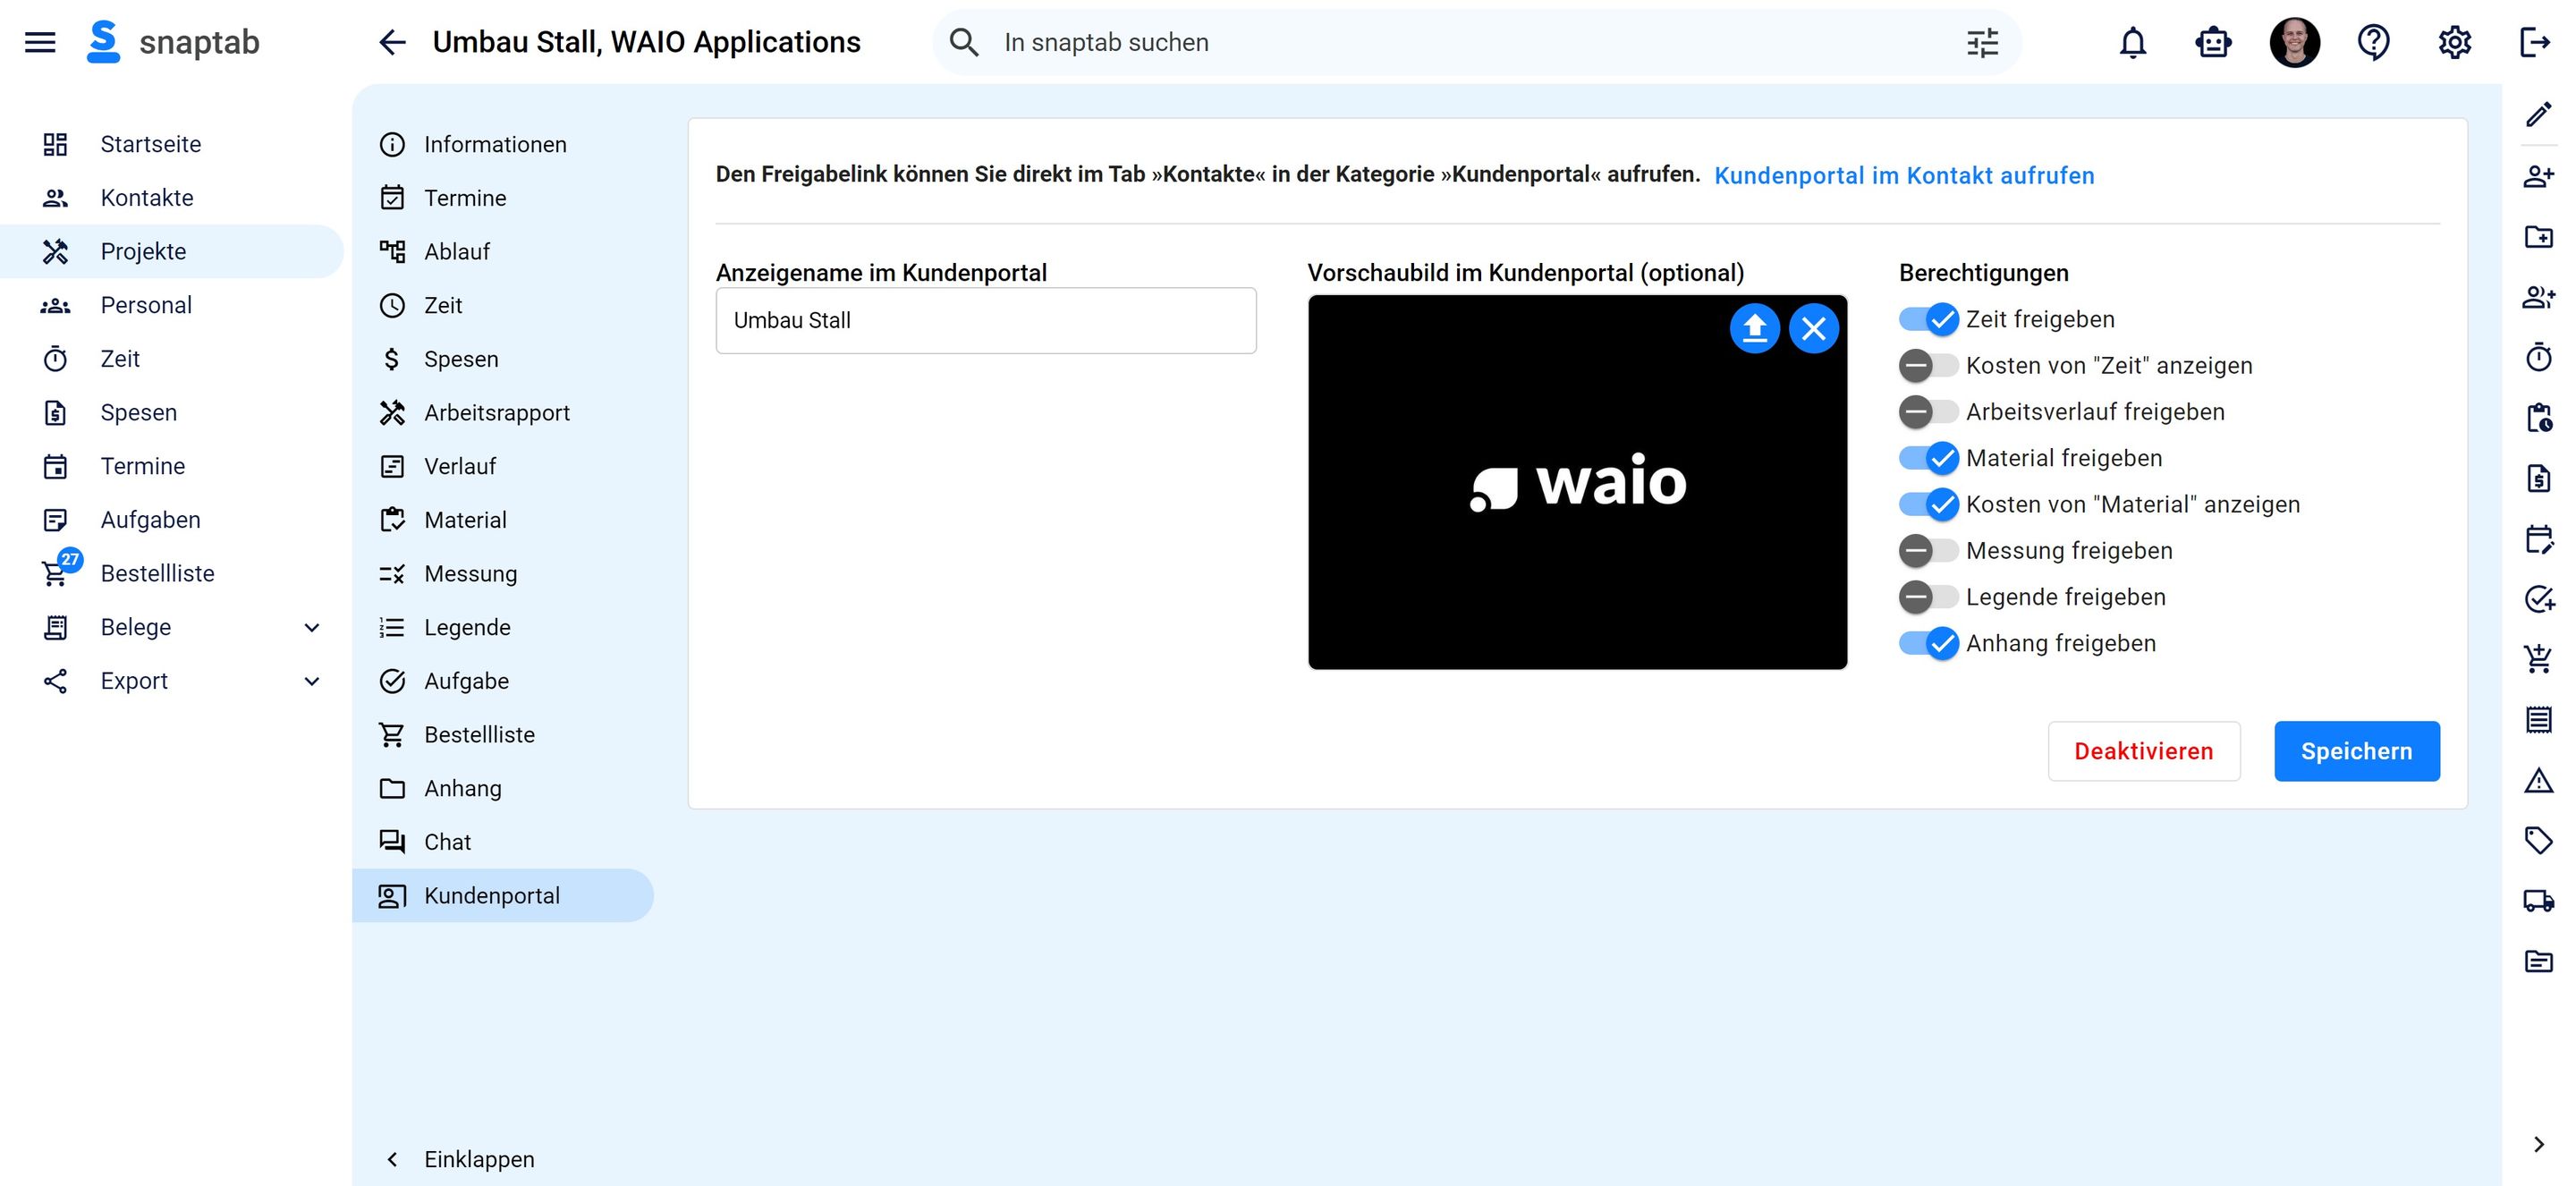Select Ablauf project tab section
Image resolution: width=2576 pixels, height=1186 pixels.
tap(457, 251)
